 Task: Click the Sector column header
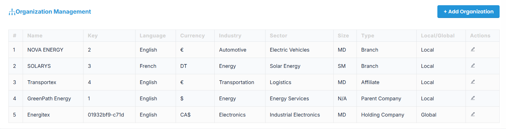(278, 36)
